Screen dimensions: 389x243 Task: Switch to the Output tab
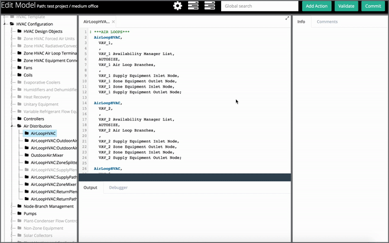pos(90,187)
